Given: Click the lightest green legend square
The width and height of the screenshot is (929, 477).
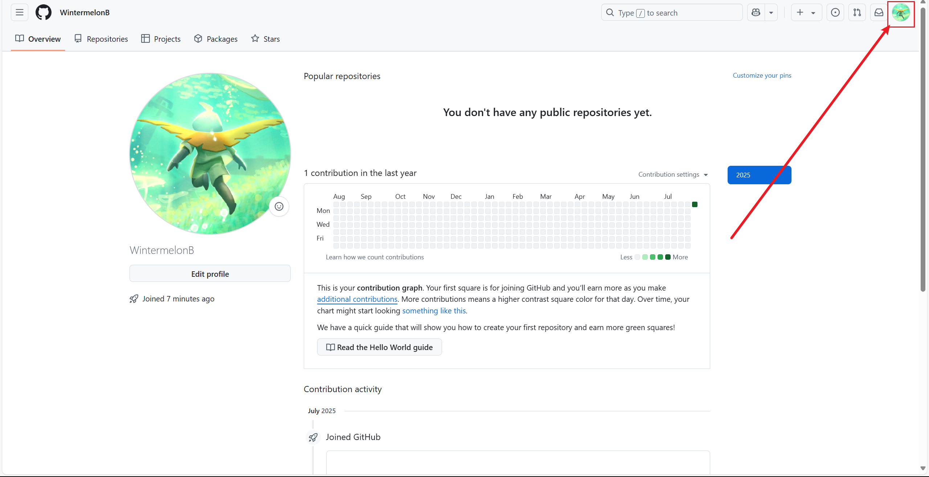Looking at the screenshot, I should tap(645, 257).
